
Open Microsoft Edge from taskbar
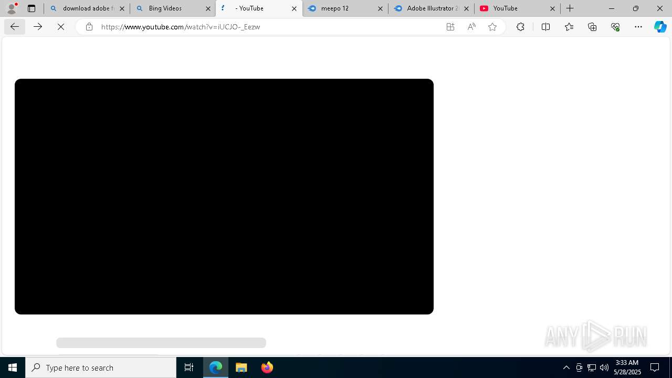tap(216, 367)
